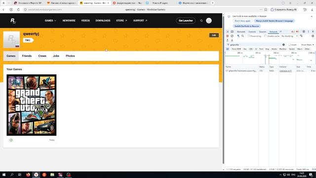Toggle the network filter funnel icon

(238, 36)
